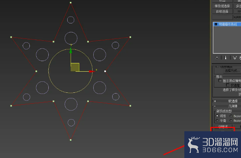
Task: Select the white highlighted vertex right of gizmo
Action: click(x=105, y=71)
